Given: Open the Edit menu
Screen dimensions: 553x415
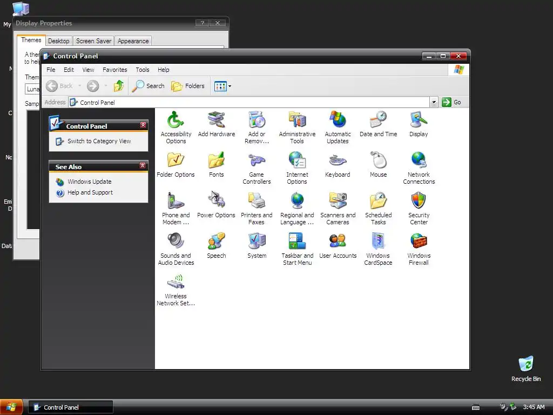Looking at the screenshot, I should click(x=69, y=70).
